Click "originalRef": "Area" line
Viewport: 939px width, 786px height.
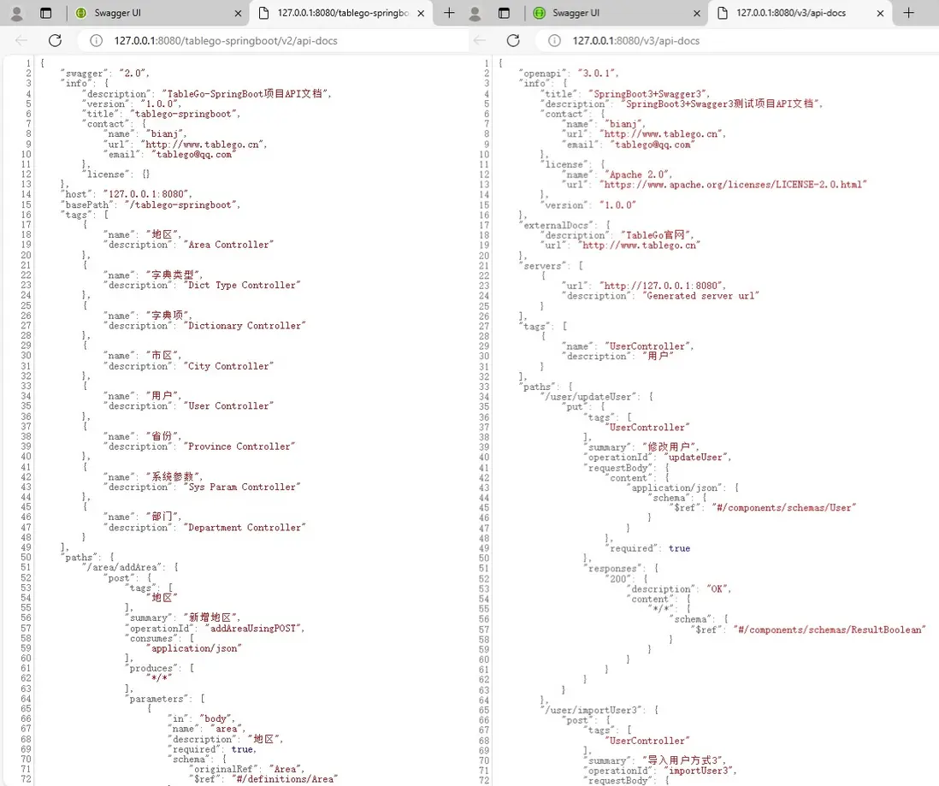point(245,769)
